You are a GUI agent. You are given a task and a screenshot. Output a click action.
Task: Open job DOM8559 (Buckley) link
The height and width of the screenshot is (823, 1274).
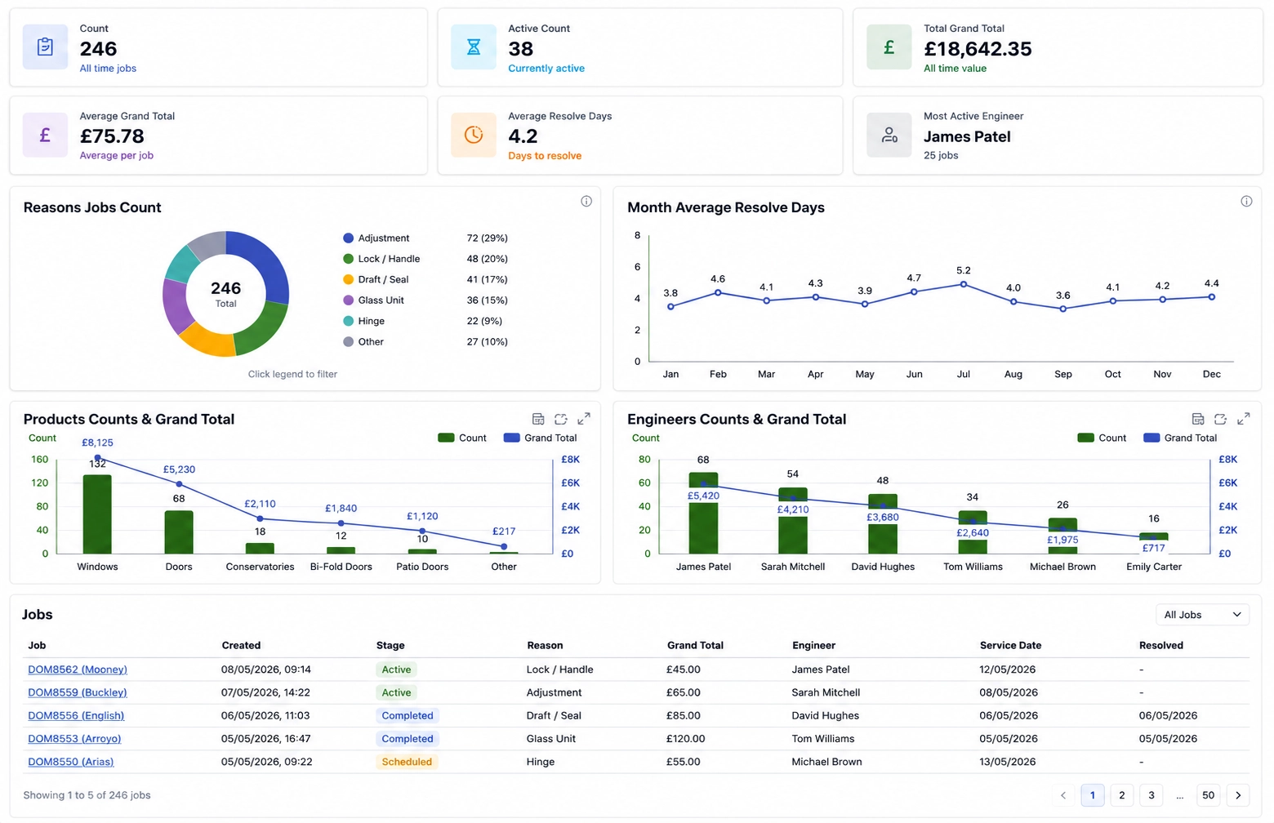coord(78,692)
